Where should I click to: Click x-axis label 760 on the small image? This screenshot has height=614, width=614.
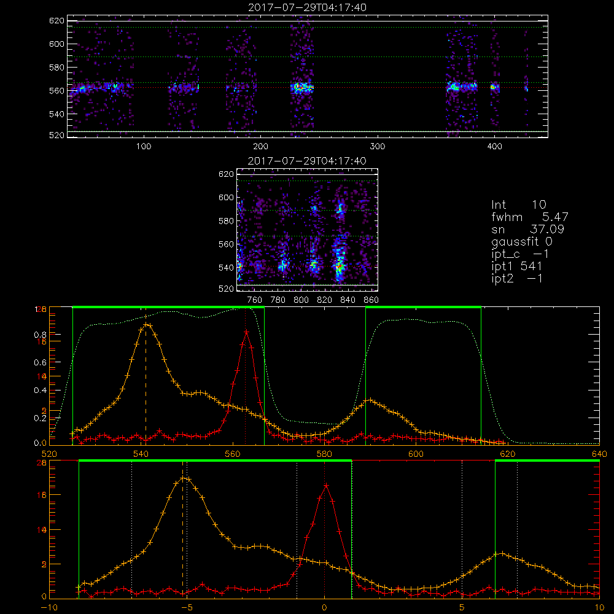tap(255, 300)
